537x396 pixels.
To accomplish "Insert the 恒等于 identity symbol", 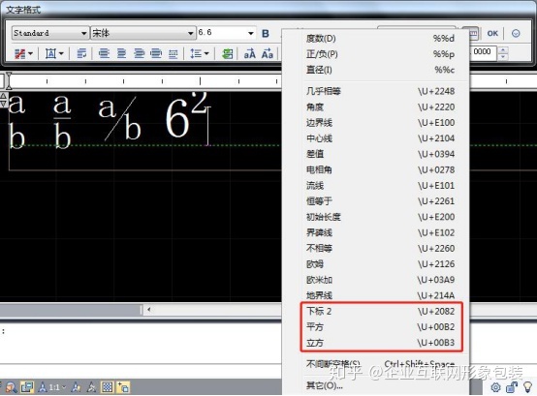I will click(x=380, y=201).
